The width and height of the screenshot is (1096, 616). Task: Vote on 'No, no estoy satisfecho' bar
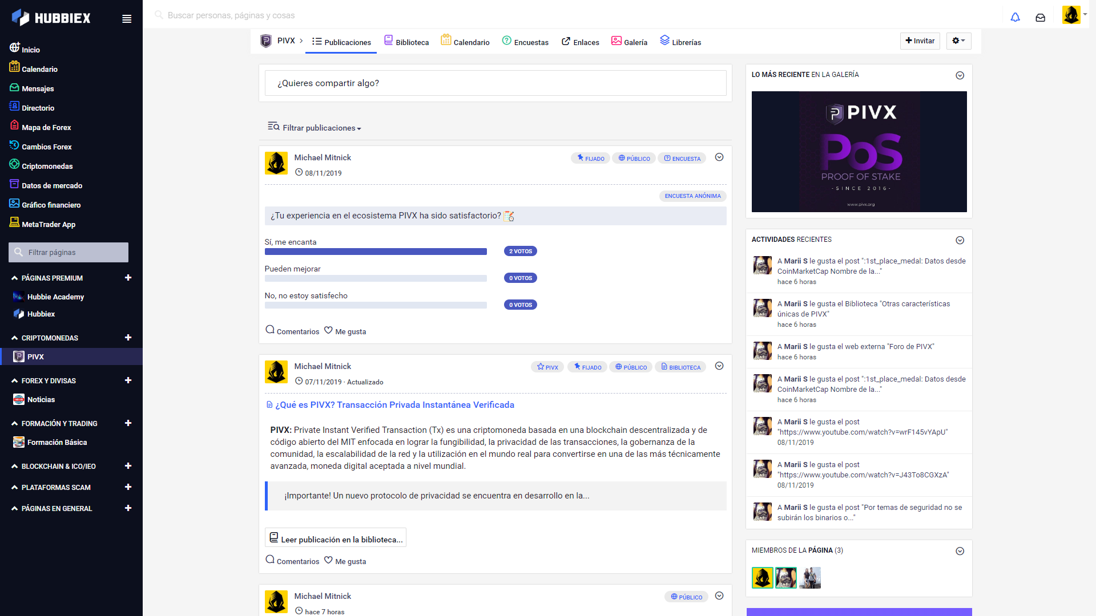point(376,305)
